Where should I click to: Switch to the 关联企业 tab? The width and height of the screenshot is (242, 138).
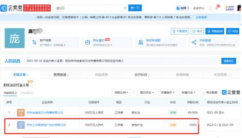pyautogui.click(x=20, y=75)
